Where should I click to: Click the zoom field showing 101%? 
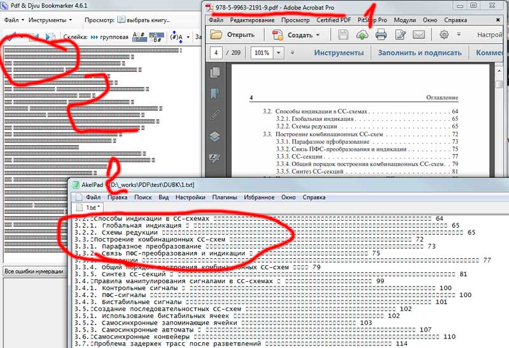pos(261,53)
